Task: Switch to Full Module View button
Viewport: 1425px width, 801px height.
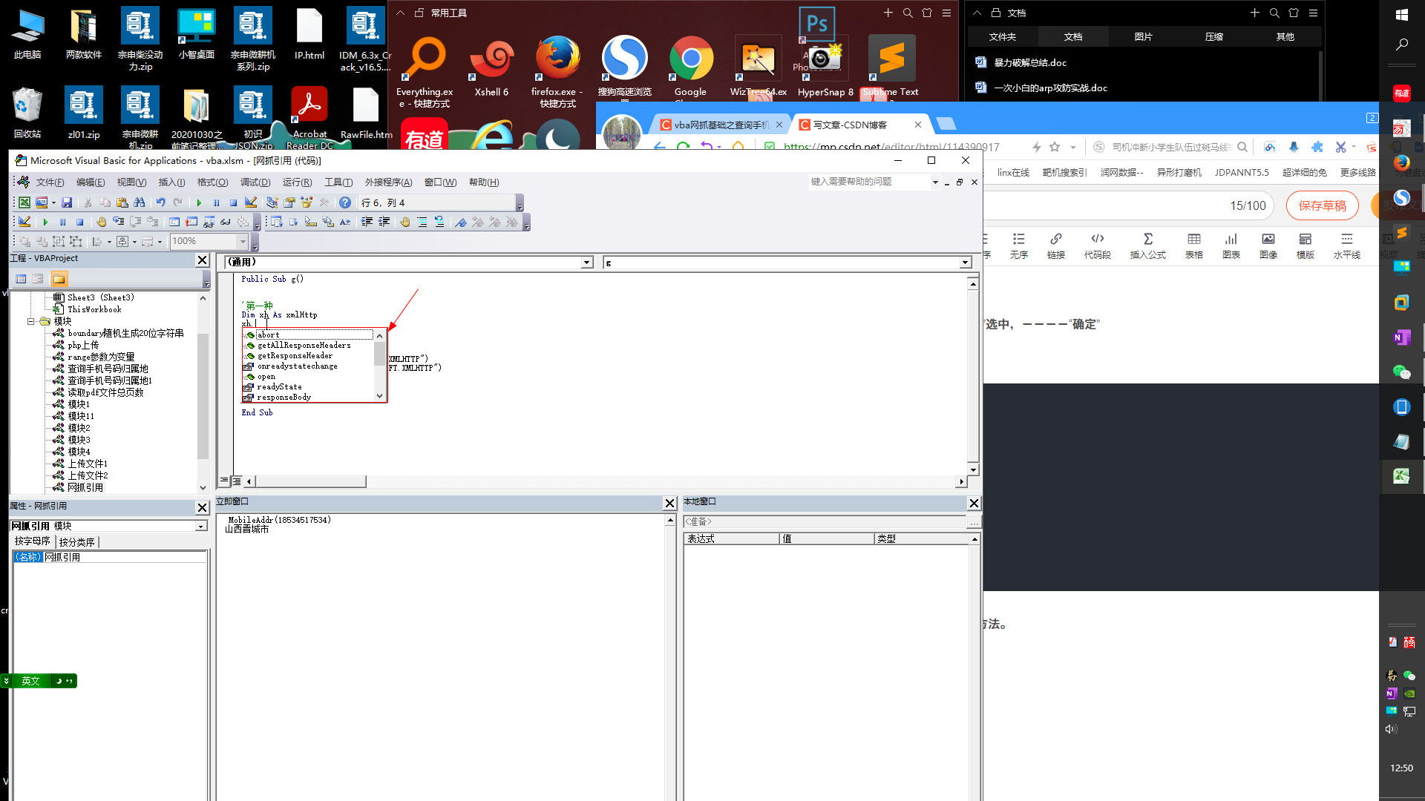Action: click(x=237, y=481)
